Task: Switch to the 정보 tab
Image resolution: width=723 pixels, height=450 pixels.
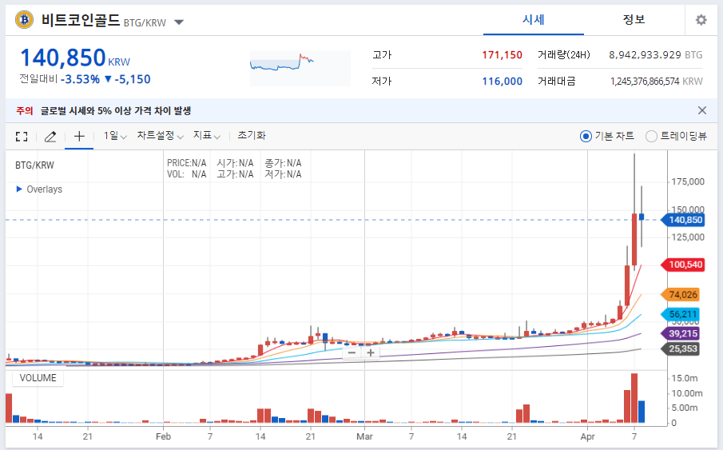Action: (634, 20)
